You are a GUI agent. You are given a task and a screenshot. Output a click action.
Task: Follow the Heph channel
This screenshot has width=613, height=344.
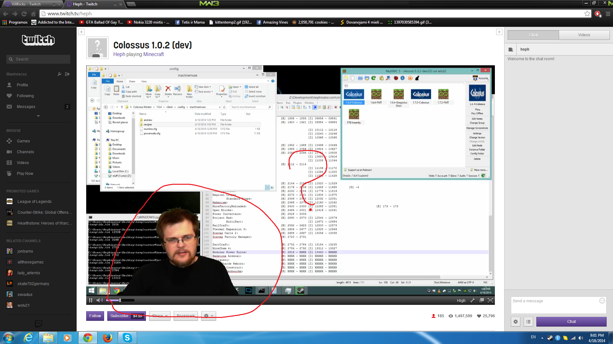click(x=95, y=316)
